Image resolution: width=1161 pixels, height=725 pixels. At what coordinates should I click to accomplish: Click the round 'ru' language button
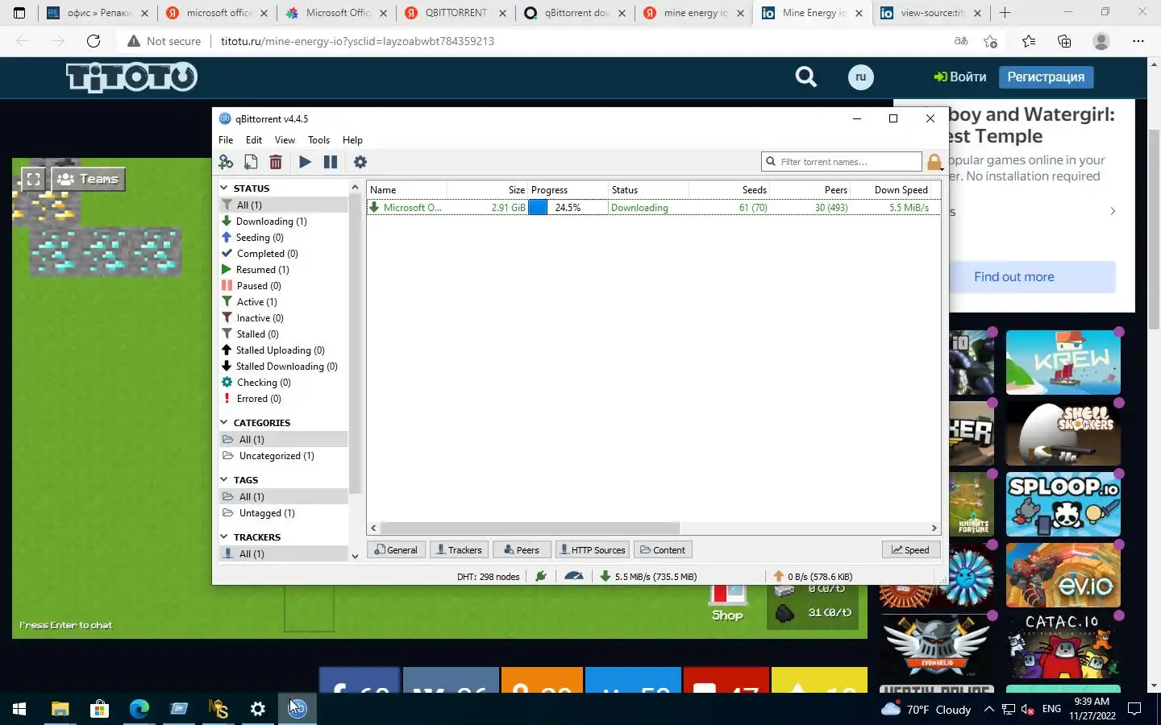click(860, 77)
